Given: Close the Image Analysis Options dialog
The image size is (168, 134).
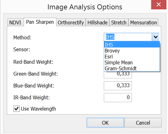Looking at the screenshot, I should click(x=159, y=5).
